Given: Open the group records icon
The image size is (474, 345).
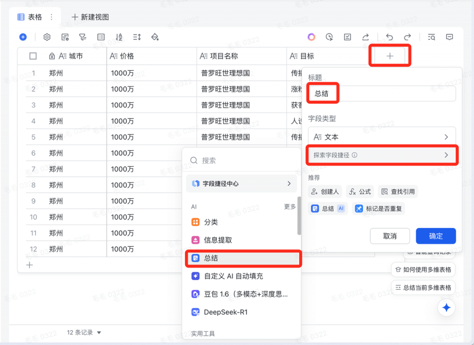Looking at the screenshot, I should click(x=101, y=37).
